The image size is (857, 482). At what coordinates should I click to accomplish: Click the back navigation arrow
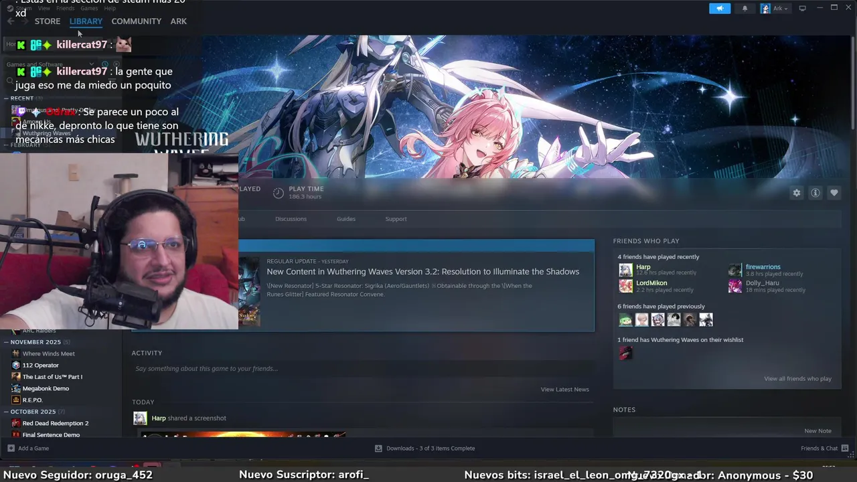click(x=11, y=21)
